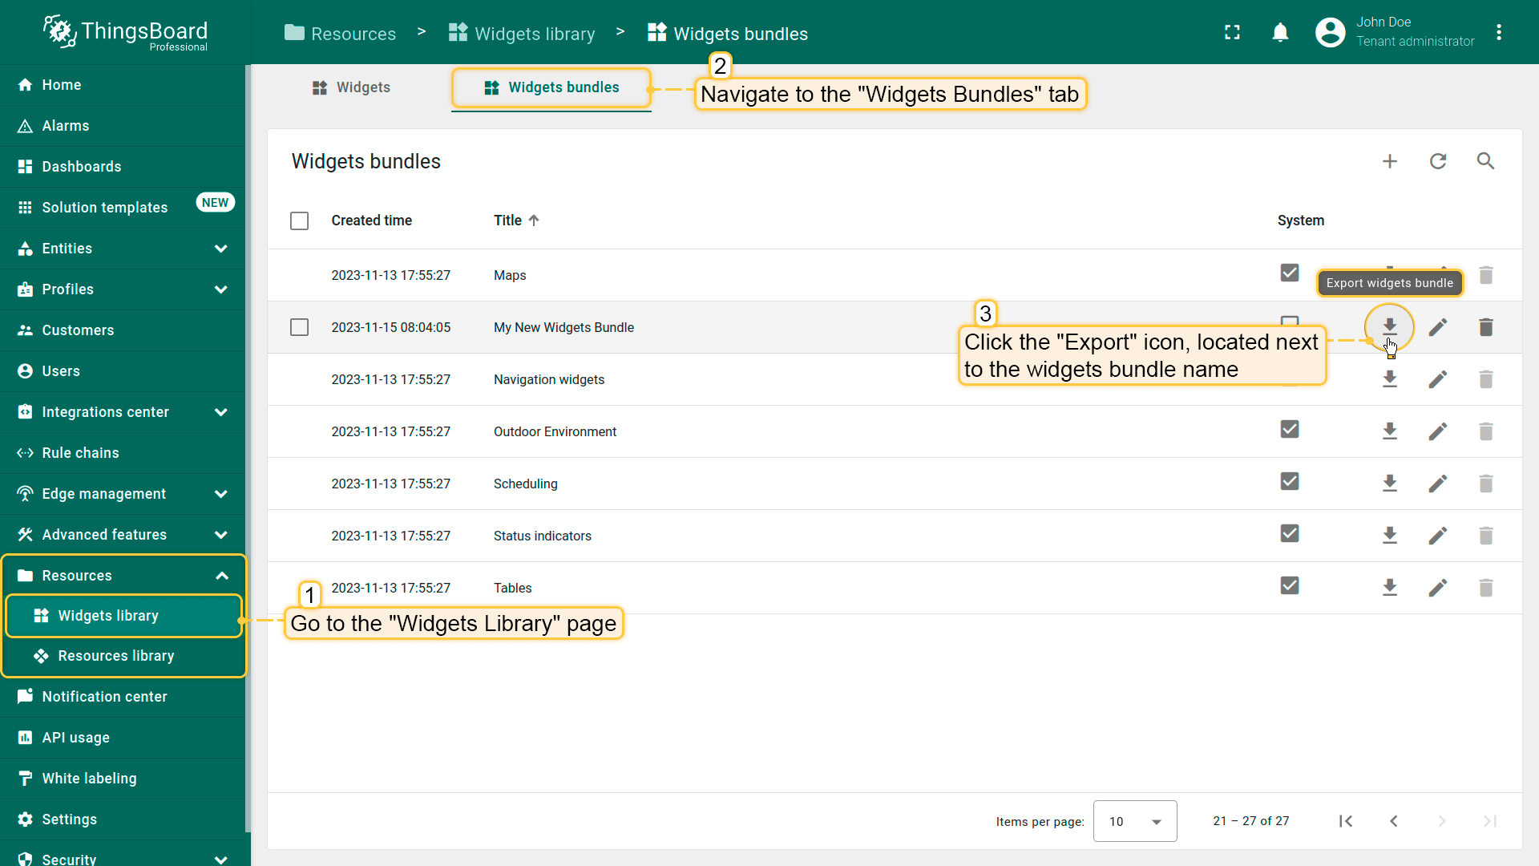Click the add widgets bundle plus icon

coord(1390,161)
